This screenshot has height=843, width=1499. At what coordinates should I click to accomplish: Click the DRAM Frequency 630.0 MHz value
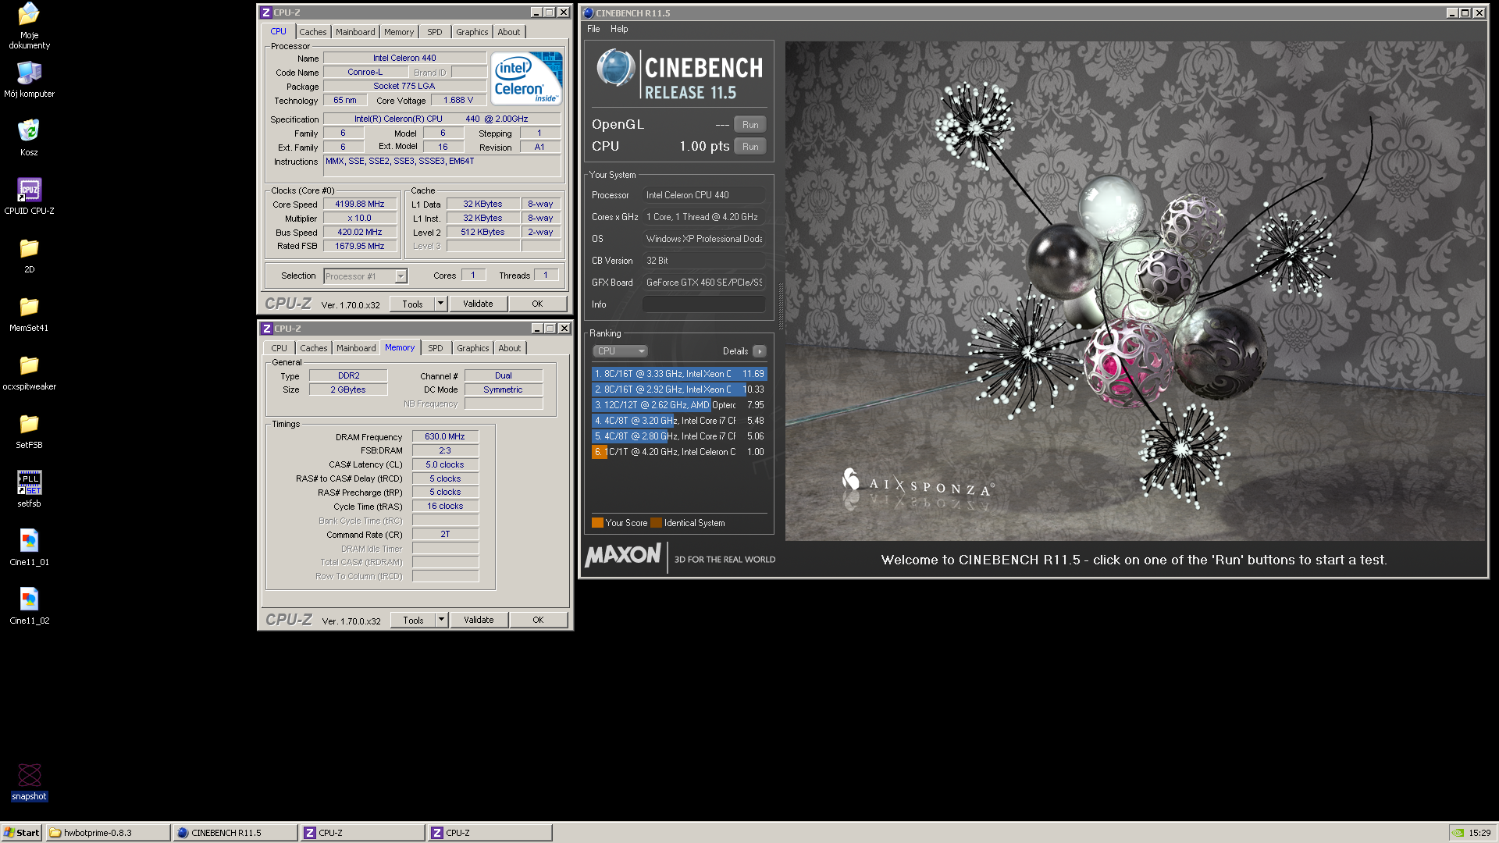point(445,437)
